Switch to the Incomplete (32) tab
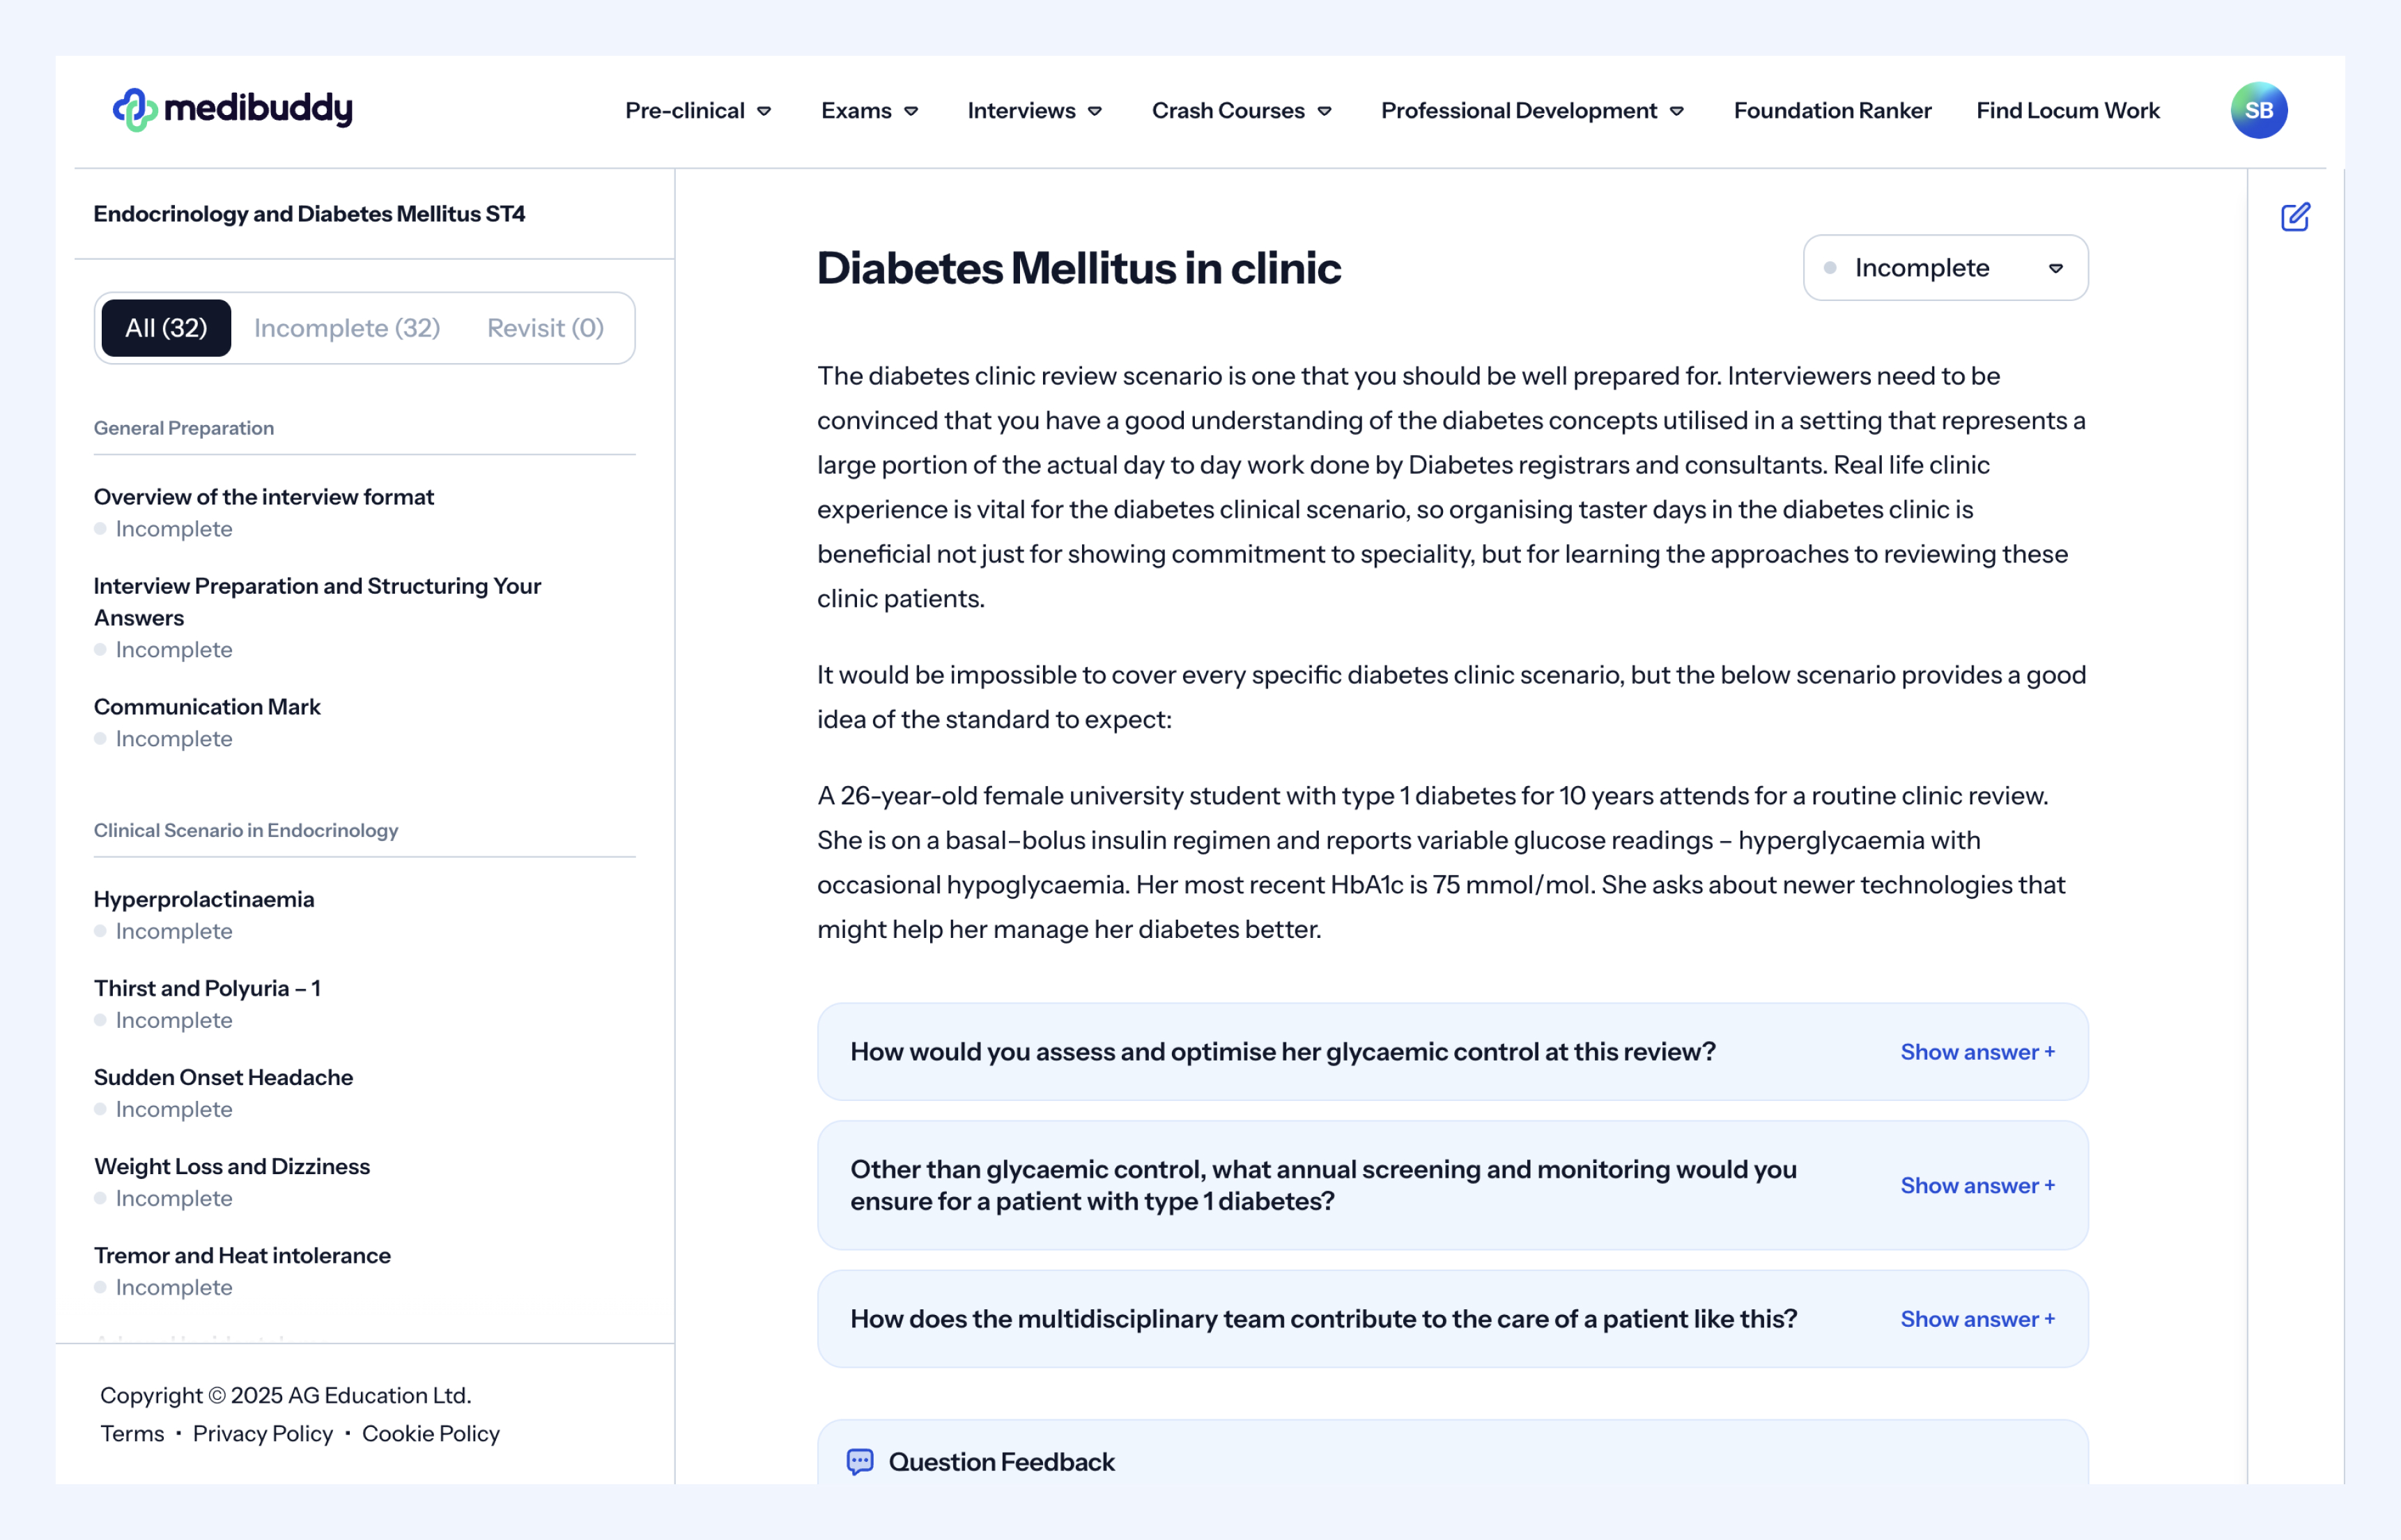Image resolution: width=2401 pixels, height=1540 pixels. coord(347,328)
